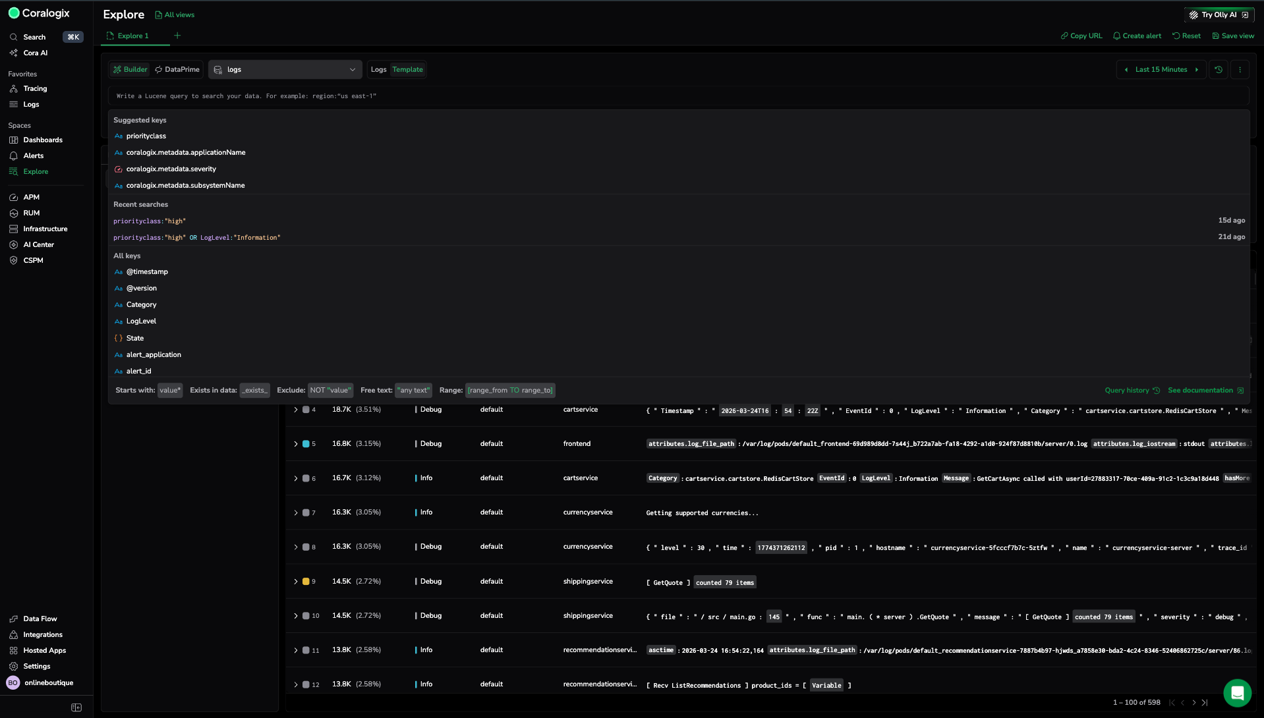Toggle Template view for logs
This screenshot has height=718, width=1264.
407,70
